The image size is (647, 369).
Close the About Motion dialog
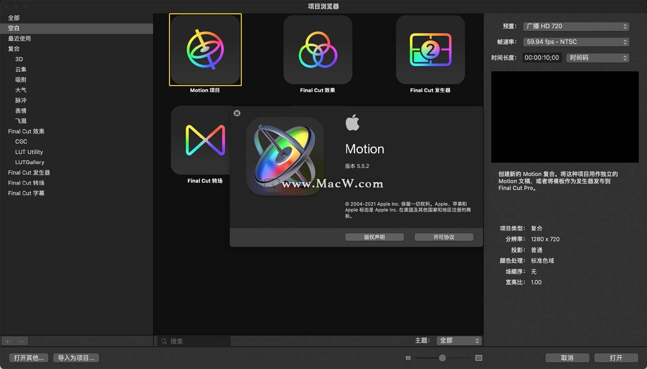(237, 113)
